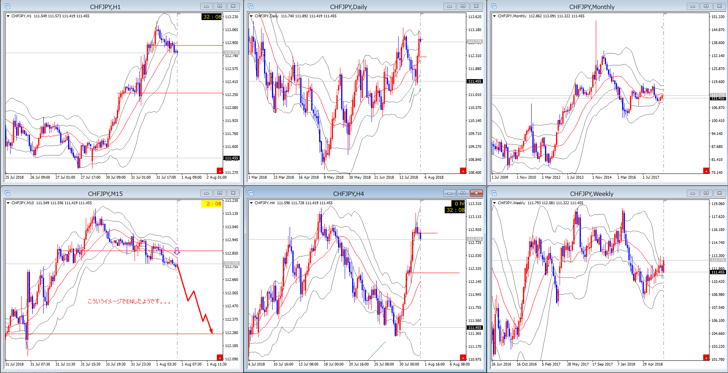Click the purple down arrow on M15 chart
This screenshot has height=373, width=728.
(177, 251)
